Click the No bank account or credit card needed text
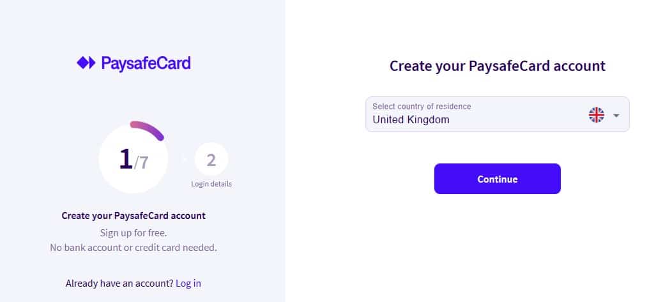670x302 pixels. [133, 247]
